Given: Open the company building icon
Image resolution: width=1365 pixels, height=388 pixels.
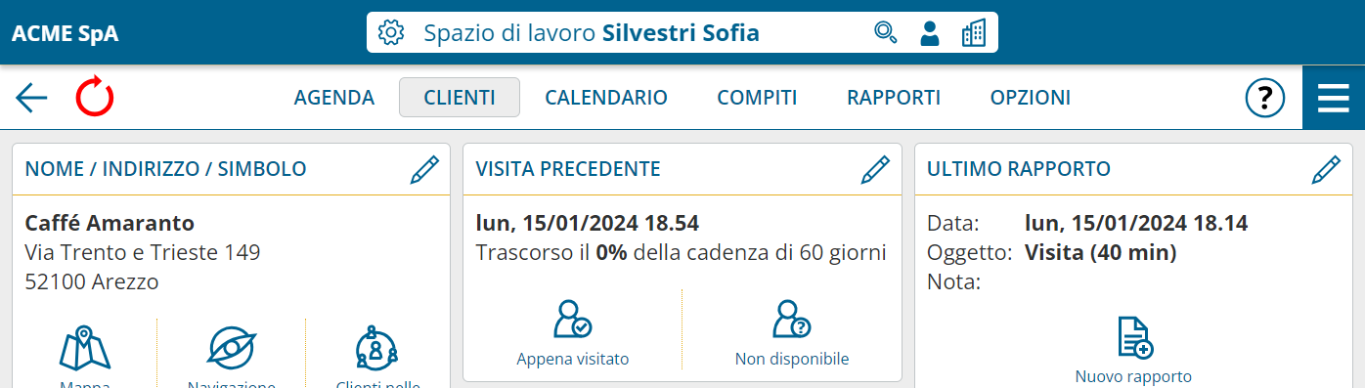Looking at the screenshot, I should tap(973, 33).
